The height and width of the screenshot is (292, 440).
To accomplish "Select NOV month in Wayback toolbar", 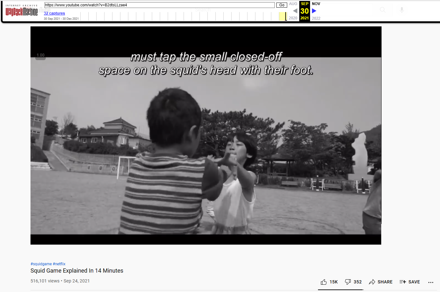I will point(316,4).
